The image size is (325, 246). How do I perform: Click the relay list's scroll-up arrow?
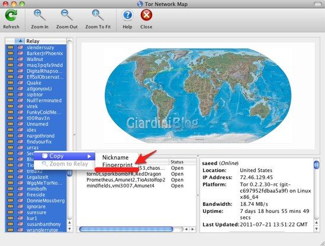[x=70, y=222]
